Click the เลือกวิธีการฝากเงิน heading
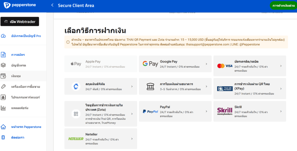The image size is (297, 151). pos(95,30)
